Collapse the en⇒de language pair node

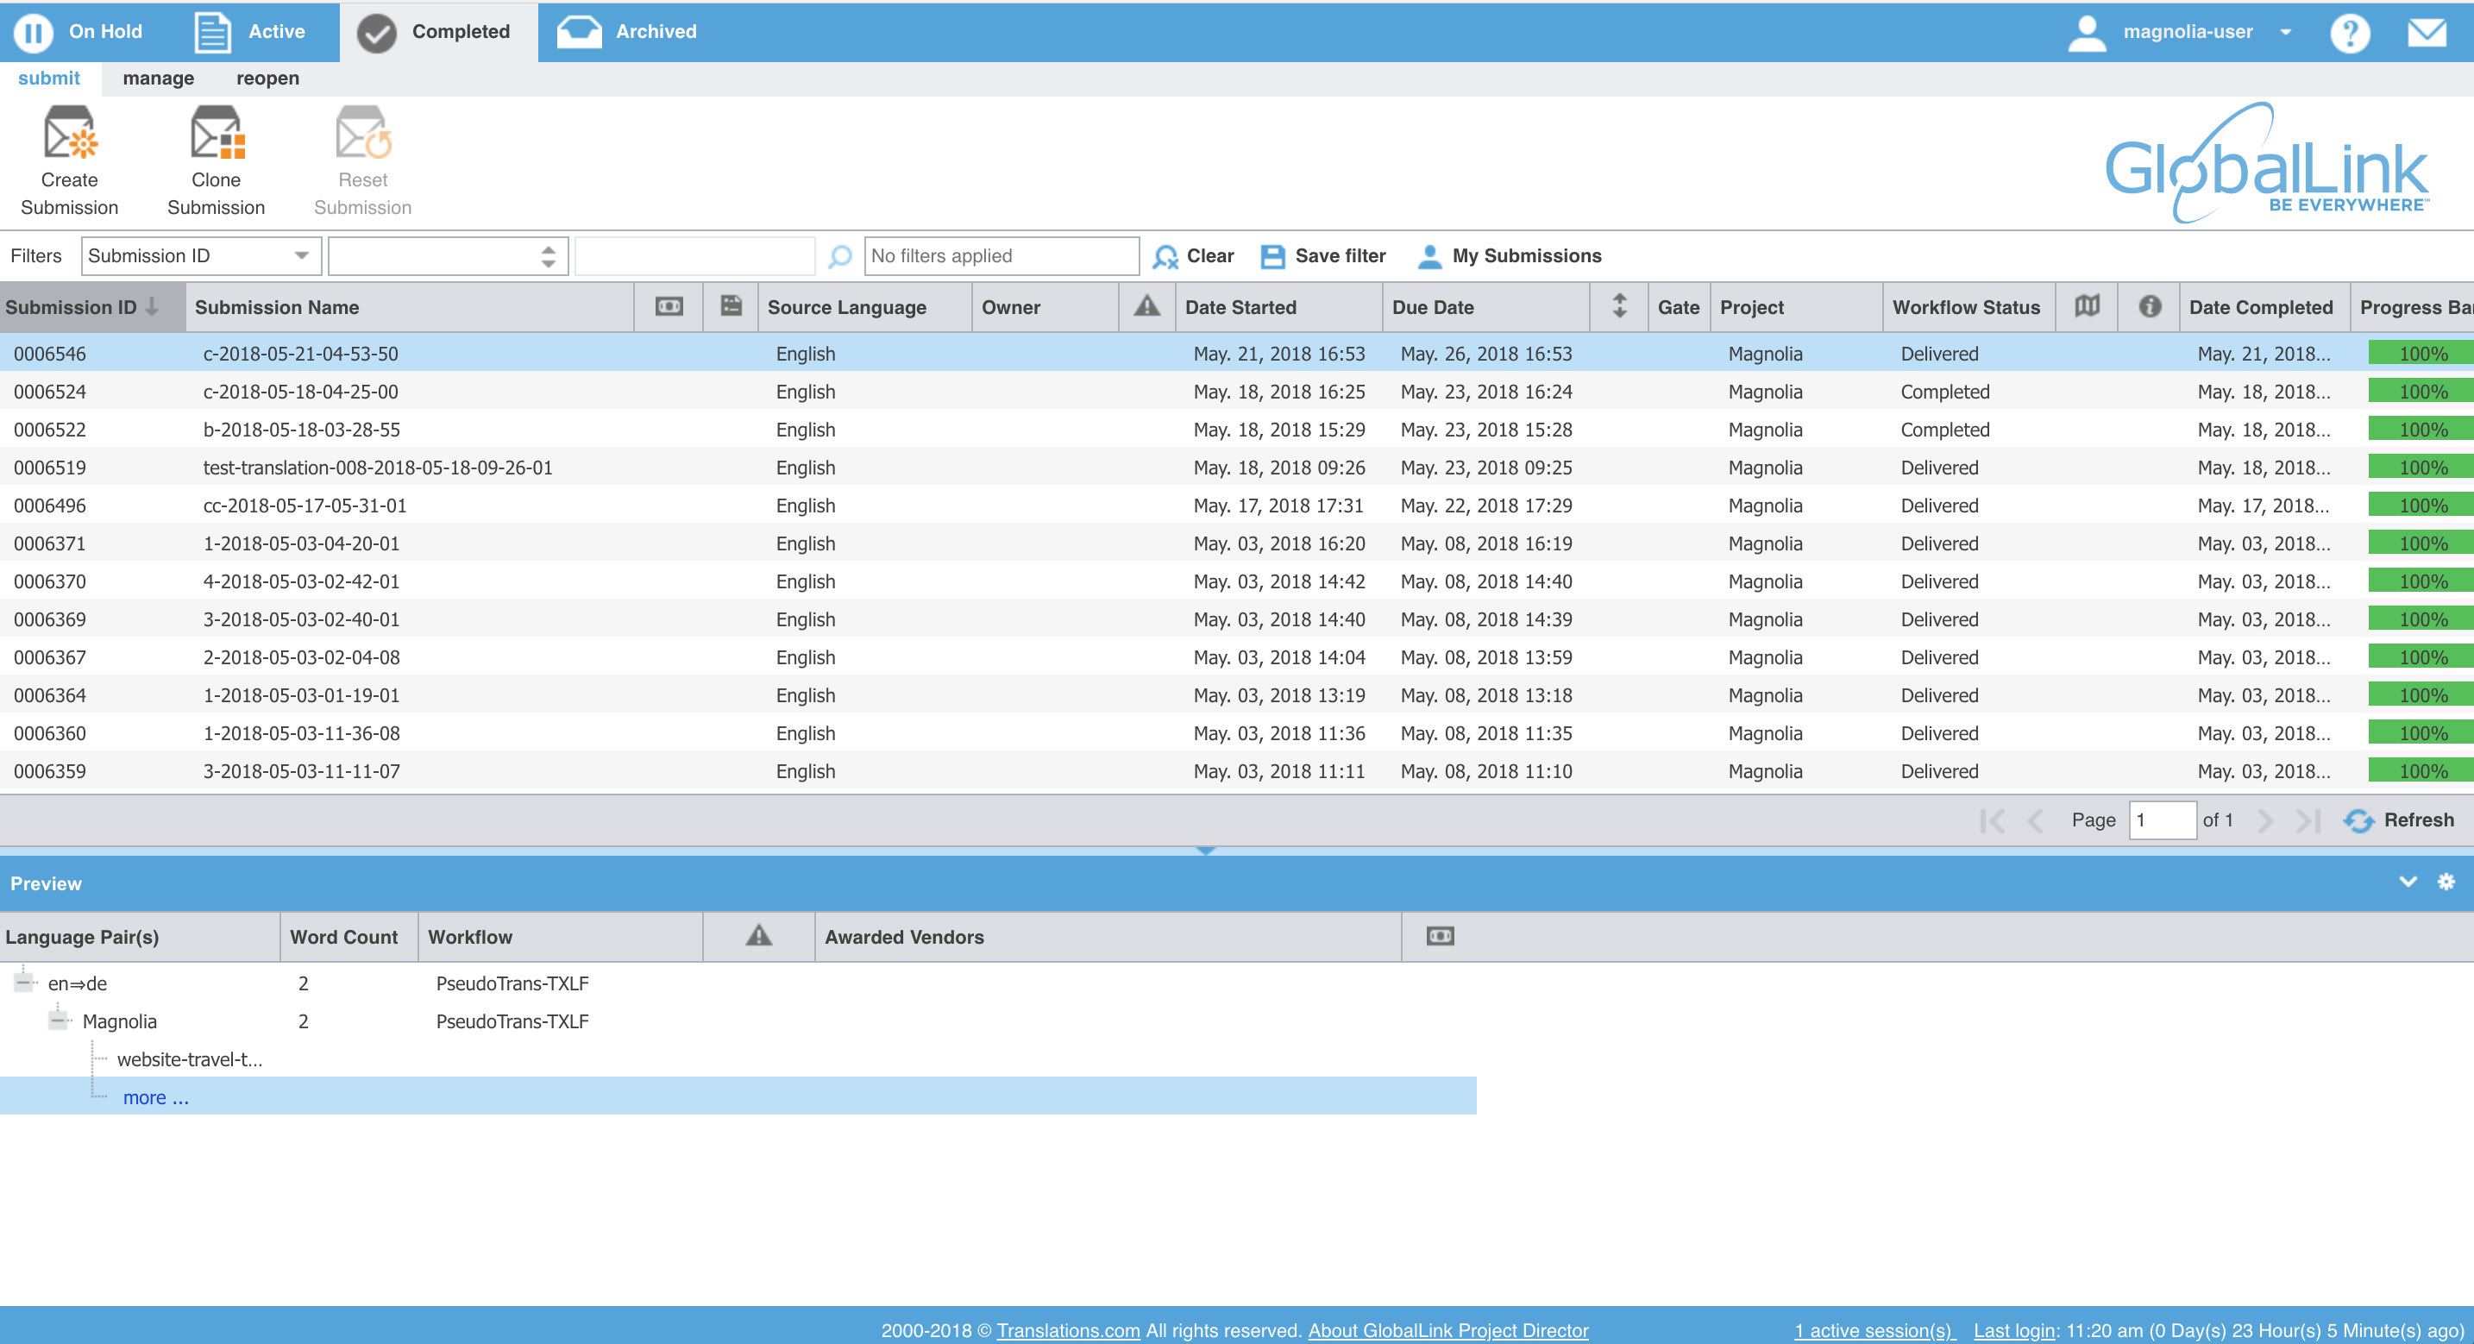point(24,983)
